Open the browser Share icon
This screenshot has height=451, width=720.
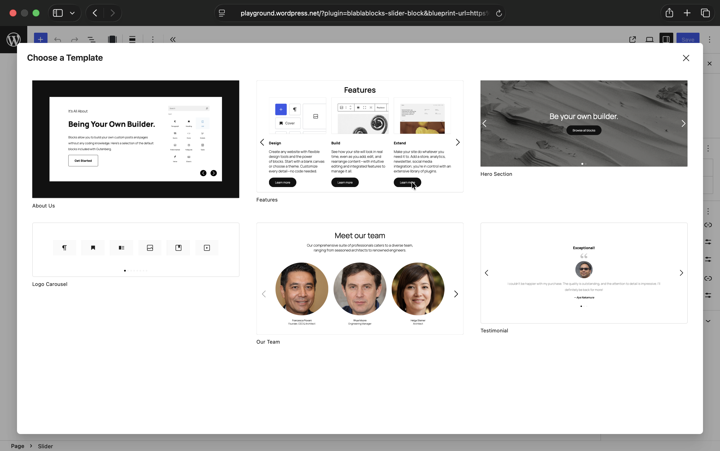point(669,13)
